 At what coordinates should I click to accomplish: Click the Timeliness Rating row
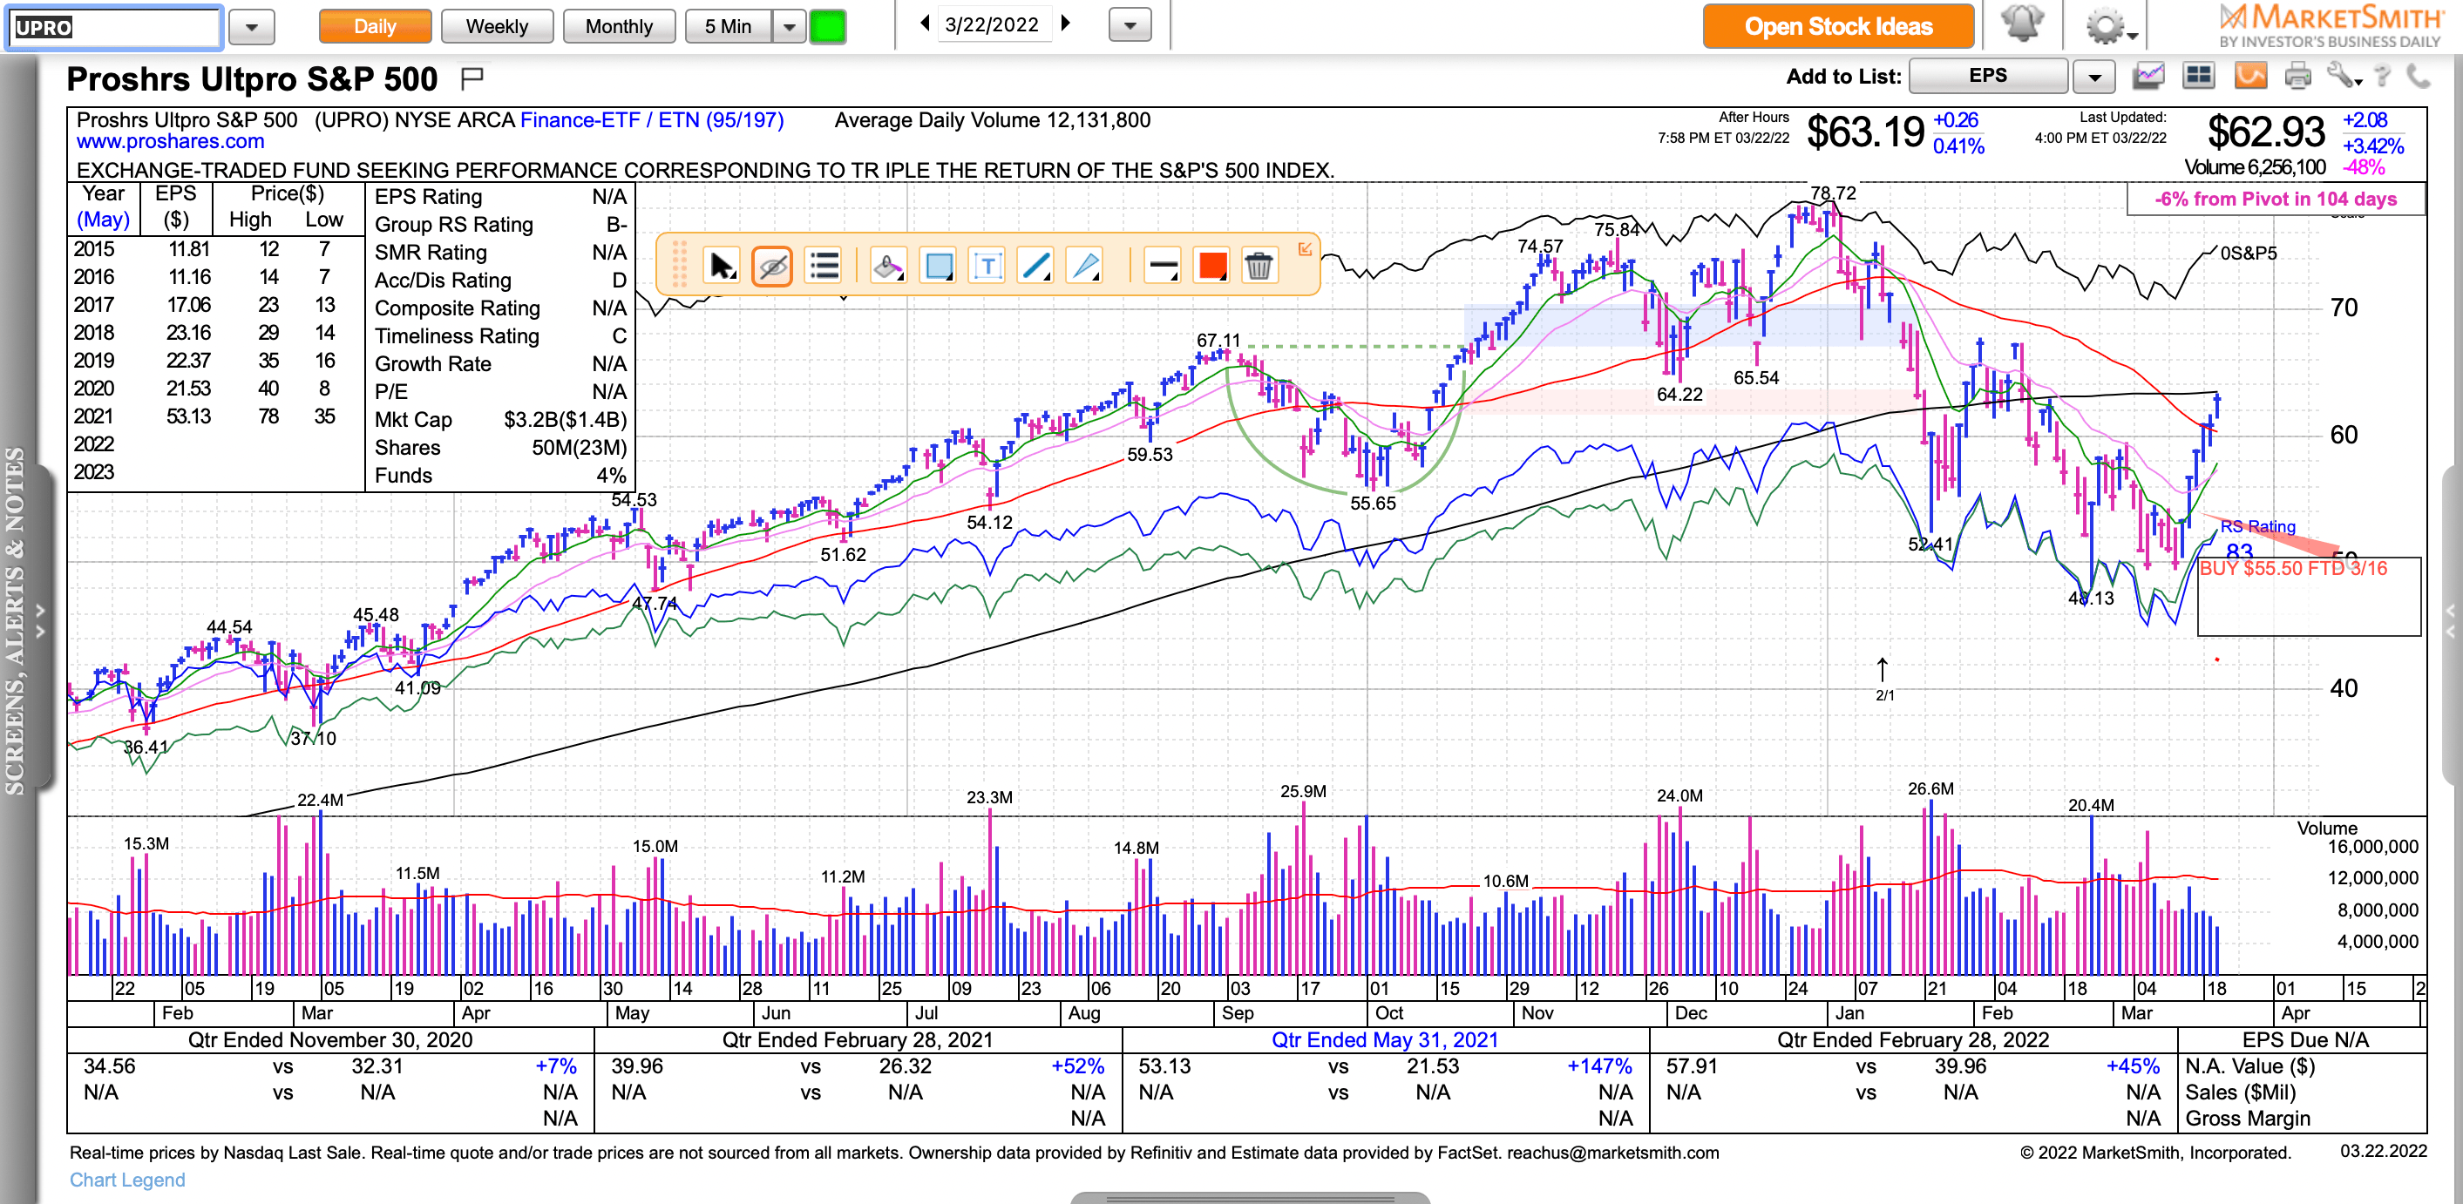tap(500, 336)
